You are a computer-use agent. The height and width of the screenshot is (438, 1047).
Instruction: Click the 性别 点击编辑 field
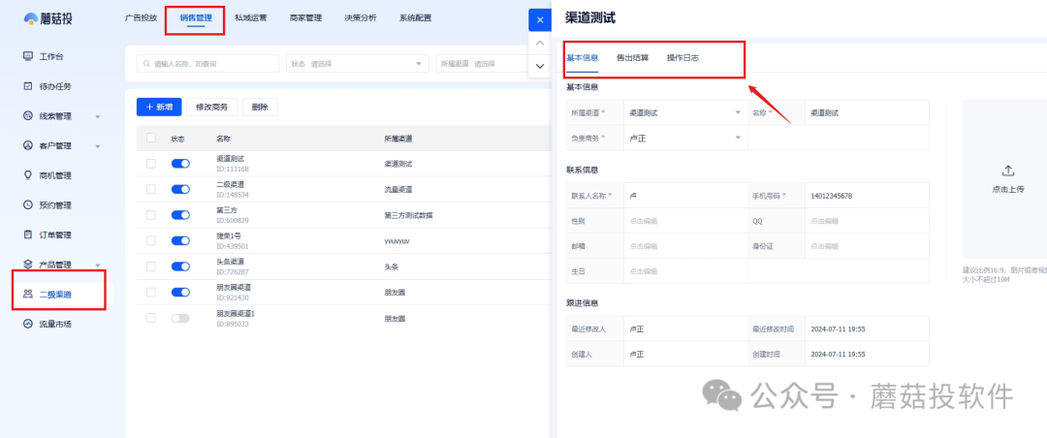pyautogui.click(x=685, y=221)
